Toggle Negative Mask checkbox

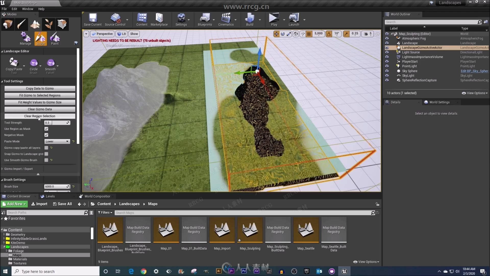(x=46, y=135)
